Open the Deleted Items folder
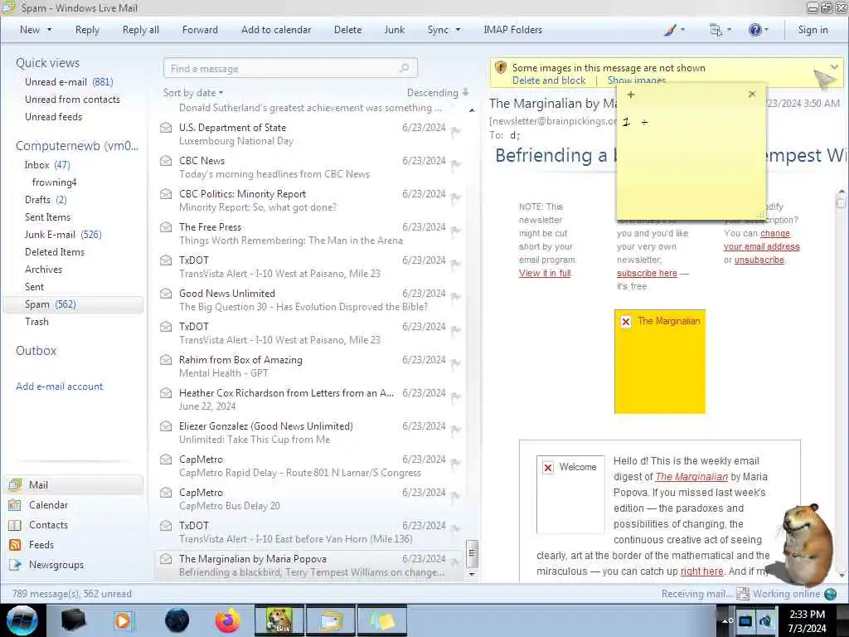 (x=54, y=252)
